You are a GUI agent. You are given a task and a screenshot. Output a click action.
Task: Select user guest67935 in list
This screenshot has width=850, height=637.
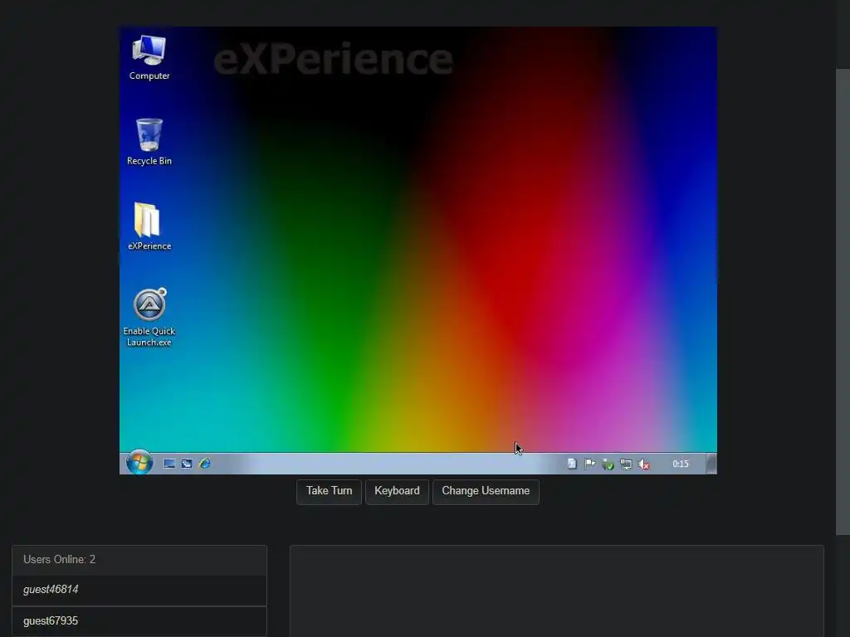(139, 621)
